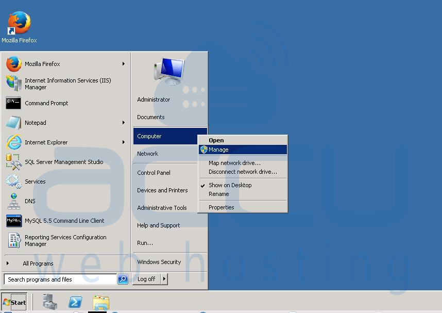Click the Start button
This screenshot has width=442, height=313.
coord(14,302)
